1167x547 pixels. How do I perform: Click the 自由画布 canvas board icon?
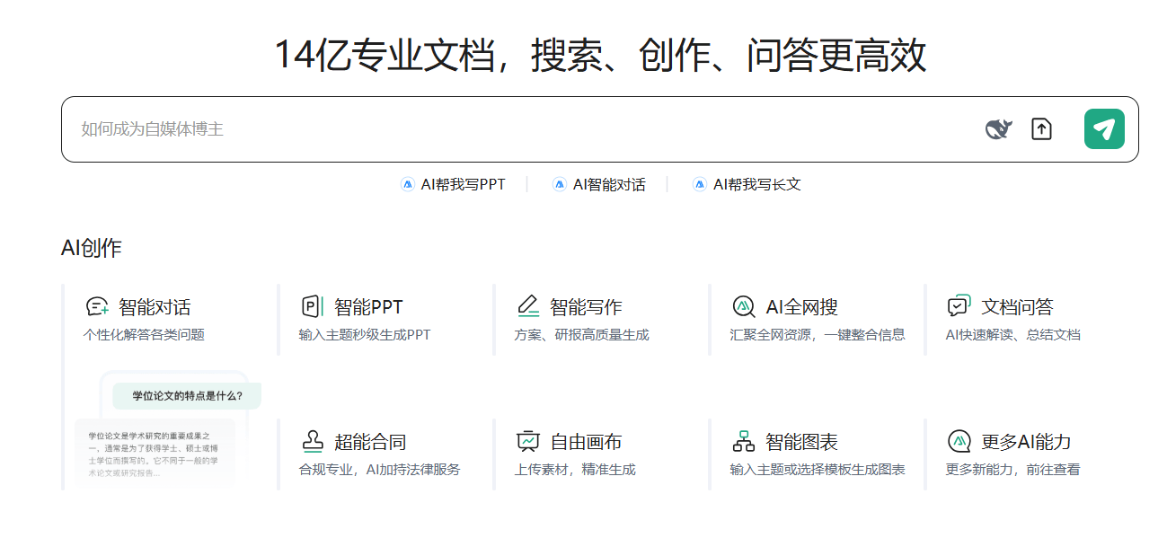528,442
